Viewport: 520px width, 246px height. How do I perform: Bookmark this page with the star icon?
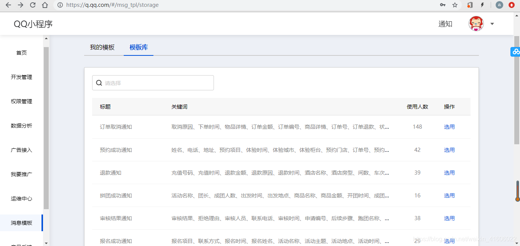455,5
